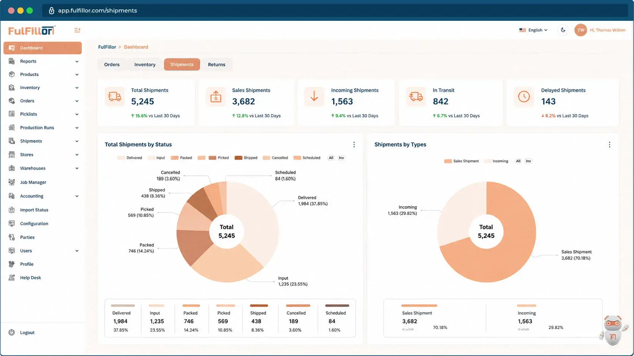634x356 pixels.
Task: Click the Warehouses icon
Action: [12, 168]
